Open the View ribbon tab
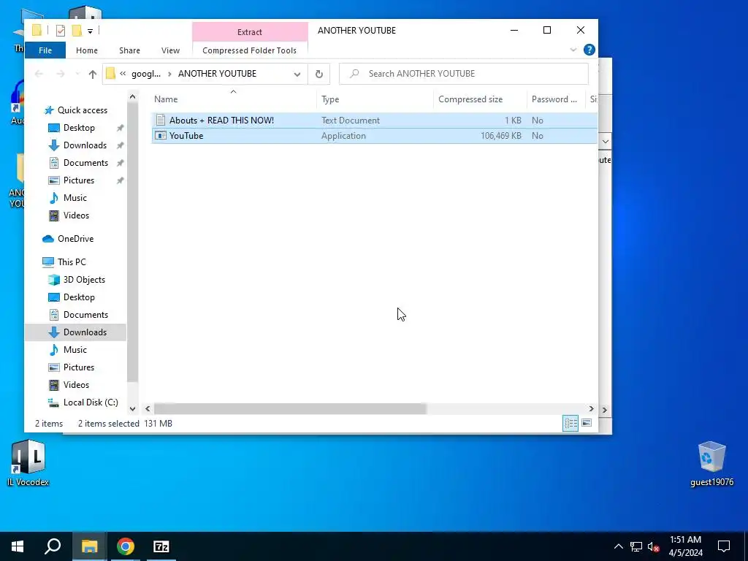 click(x=170, y=50)
